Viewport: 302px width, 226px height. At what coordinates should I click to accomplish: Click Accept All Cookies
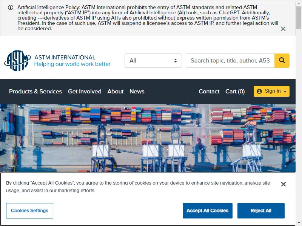[207, 211]
